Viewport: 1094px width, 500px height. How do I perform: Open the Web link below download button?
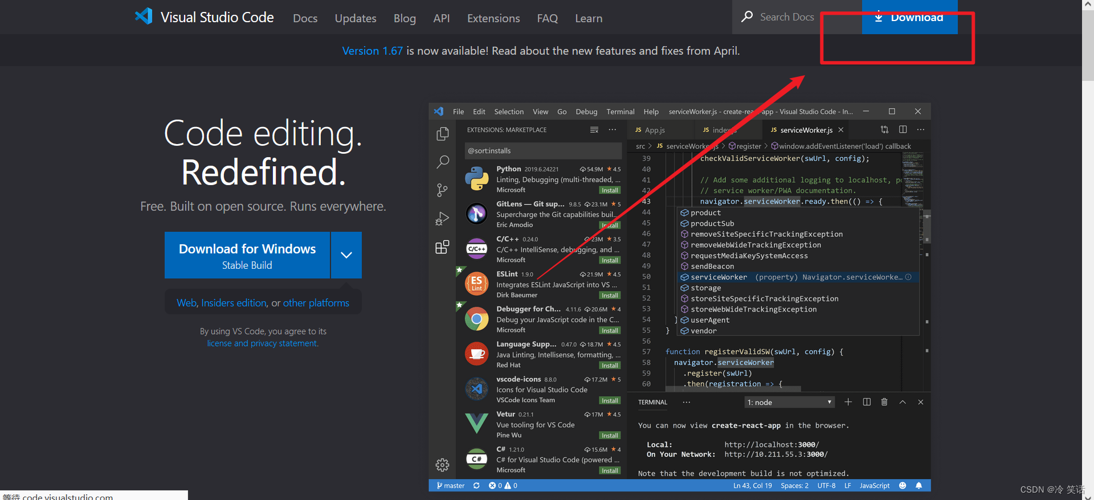coord(186,303)
